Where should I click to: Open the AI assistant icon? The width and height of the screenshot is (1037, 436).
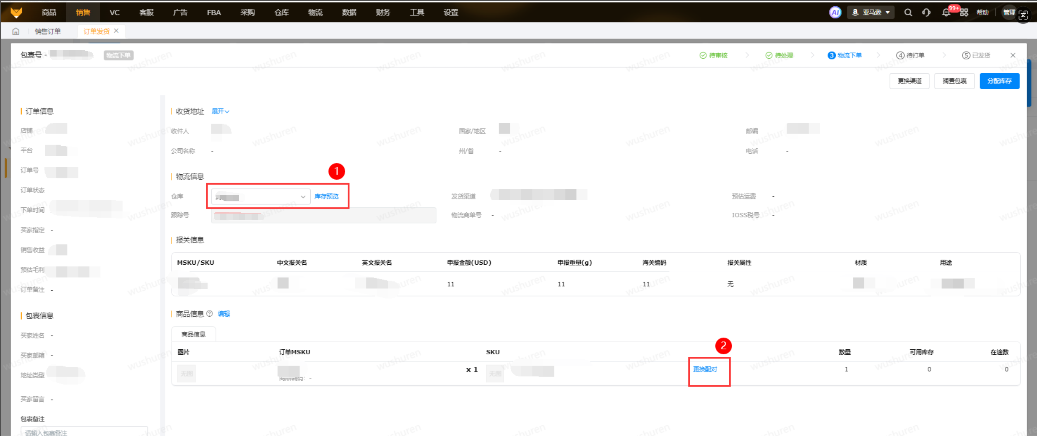[x=835, y=12]
